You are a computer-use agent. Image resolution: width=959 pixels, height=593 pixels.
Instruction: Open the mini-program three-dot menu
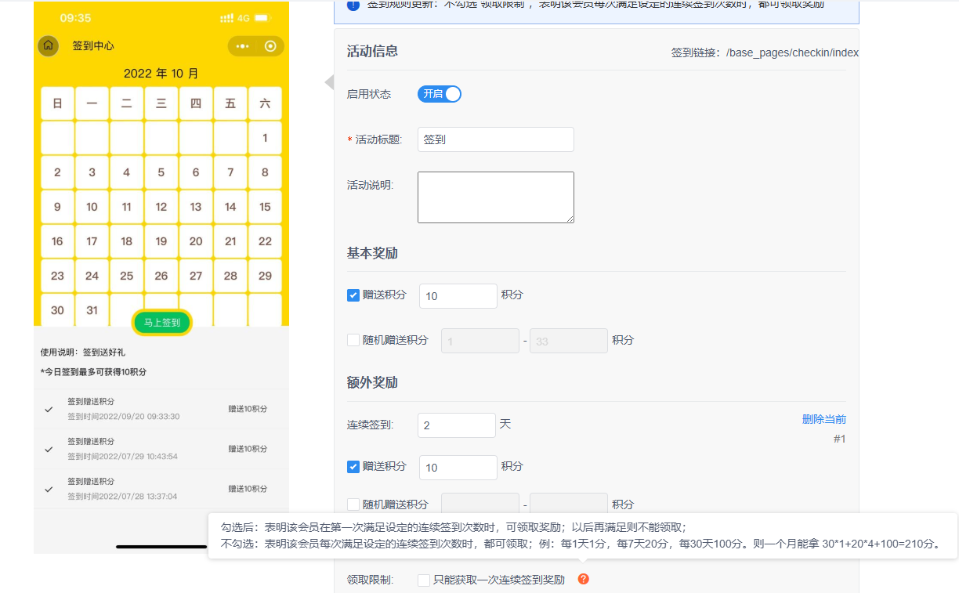pos(242,46)
